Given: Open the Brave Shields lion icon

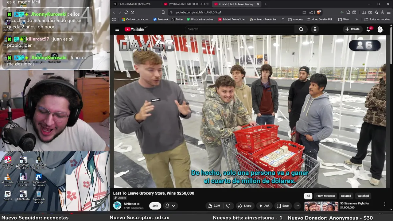Looking at the screenshot, I should 319,12.
